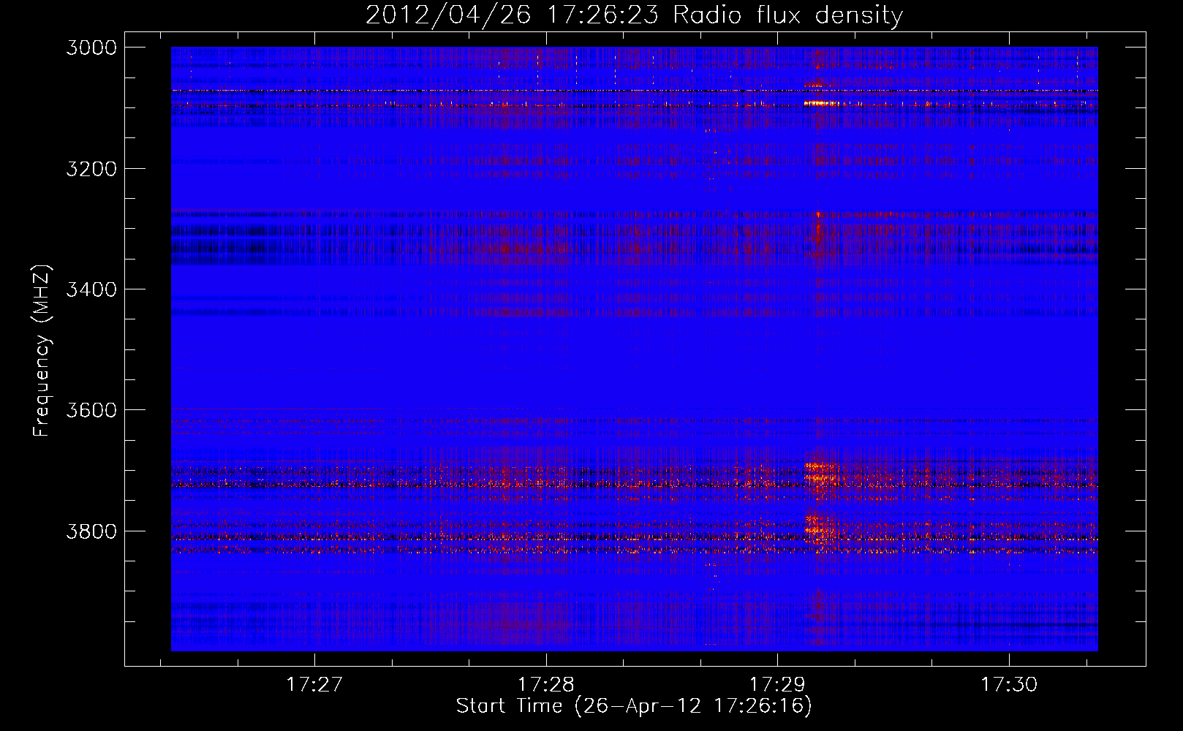Click the 17:29 time tick label
Viewport: 1183px width, 731px height.
pyautogui.click(x=777, y=684)
